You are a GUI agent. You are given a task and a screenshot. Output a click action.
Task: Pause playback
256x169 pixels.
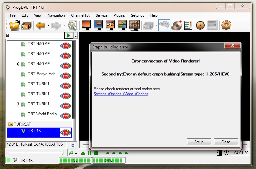89,153
